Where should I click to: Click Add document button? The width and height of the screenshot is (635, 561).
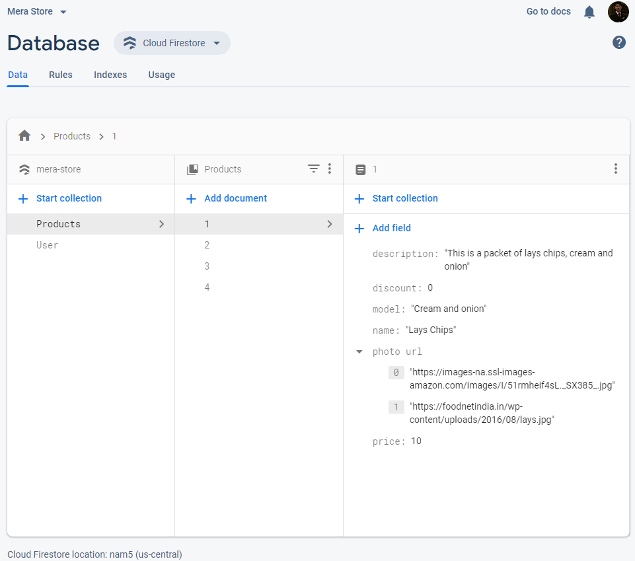pos(235,198)
